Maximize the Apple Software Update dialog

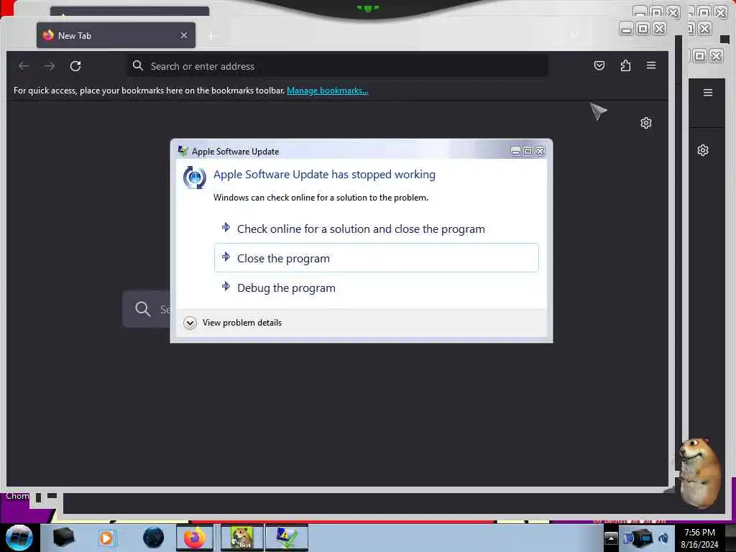click(x=528, y=151)
